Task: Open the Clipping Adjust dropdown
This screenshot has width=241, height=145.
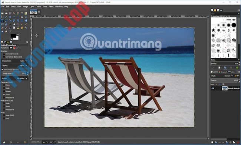Action: [14, 66]
